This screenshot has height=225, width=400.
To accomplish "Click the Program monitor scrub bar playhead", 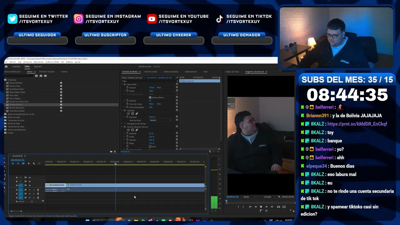I will 227,202.
